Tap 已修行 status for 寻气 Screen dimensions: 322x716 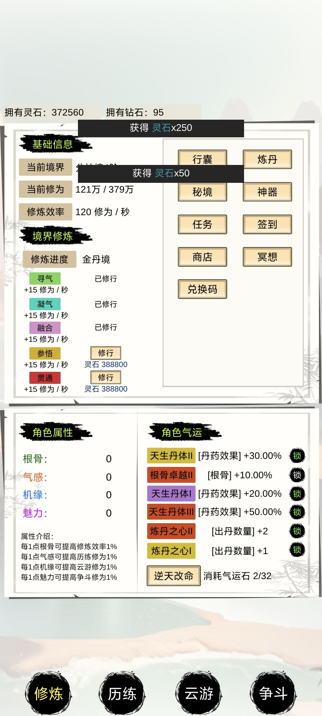106,278
